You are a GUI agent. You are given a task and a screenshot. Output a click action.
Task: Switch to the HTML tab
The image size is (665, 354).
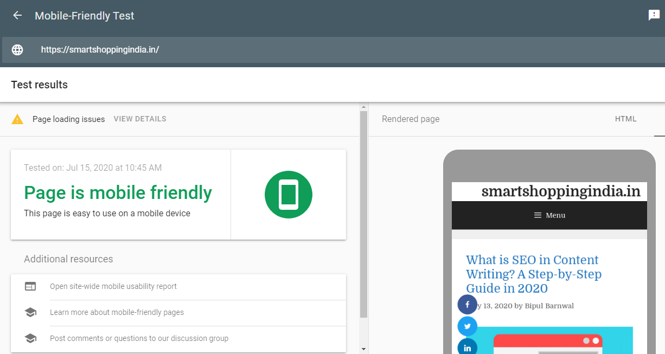626,119
